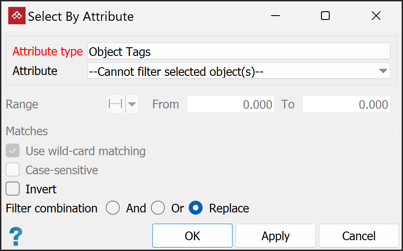Image resolution: width=403 pixels, height=251 pixels.
Task: Toggle Use wild-card matching checkbox
Action: pyautogui.click(x=13, y=151)
